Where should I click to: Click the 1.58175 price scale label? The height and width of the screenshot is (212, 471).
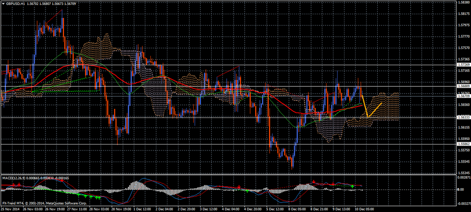click(464, 14)
